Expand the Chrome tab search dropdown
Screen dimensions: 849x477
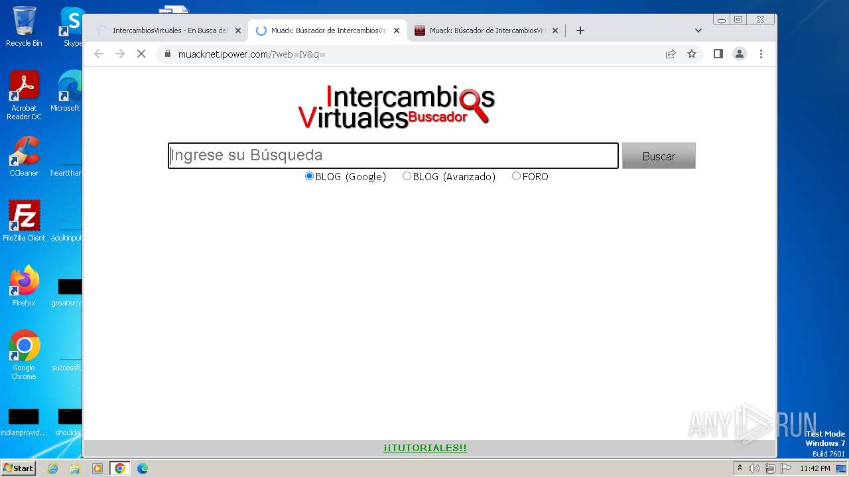tap(698, 30)
